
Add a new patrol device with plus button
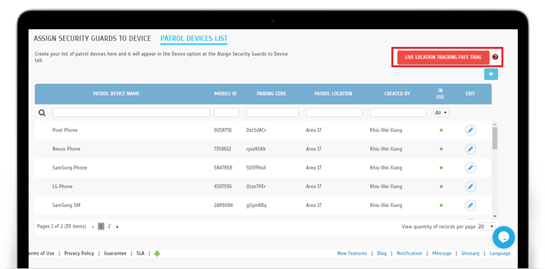[491, 74]
